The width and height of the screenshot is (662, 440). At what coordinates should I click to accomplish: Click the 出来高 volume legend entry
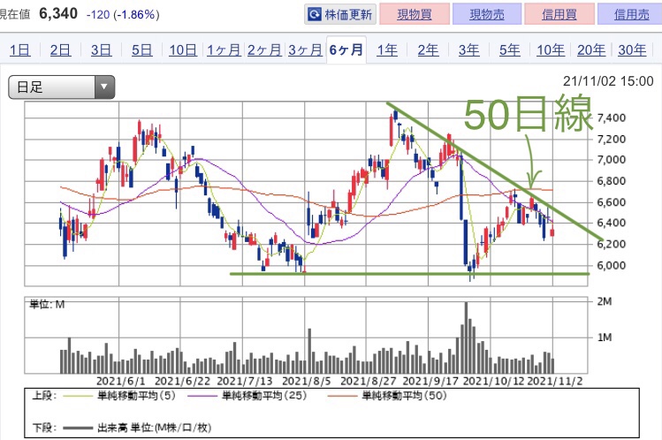click(x=137, y=428)
